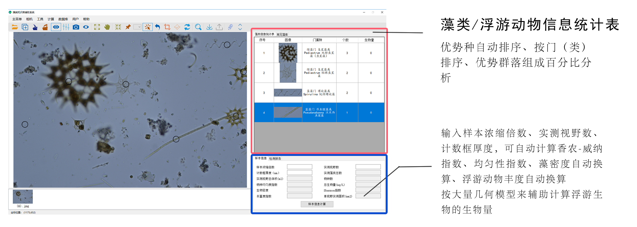This screenshot has height=227, width=637.
Task: Switch to the 常见藻库 tab
Action: pyautogui.click(x=282, y=34)
